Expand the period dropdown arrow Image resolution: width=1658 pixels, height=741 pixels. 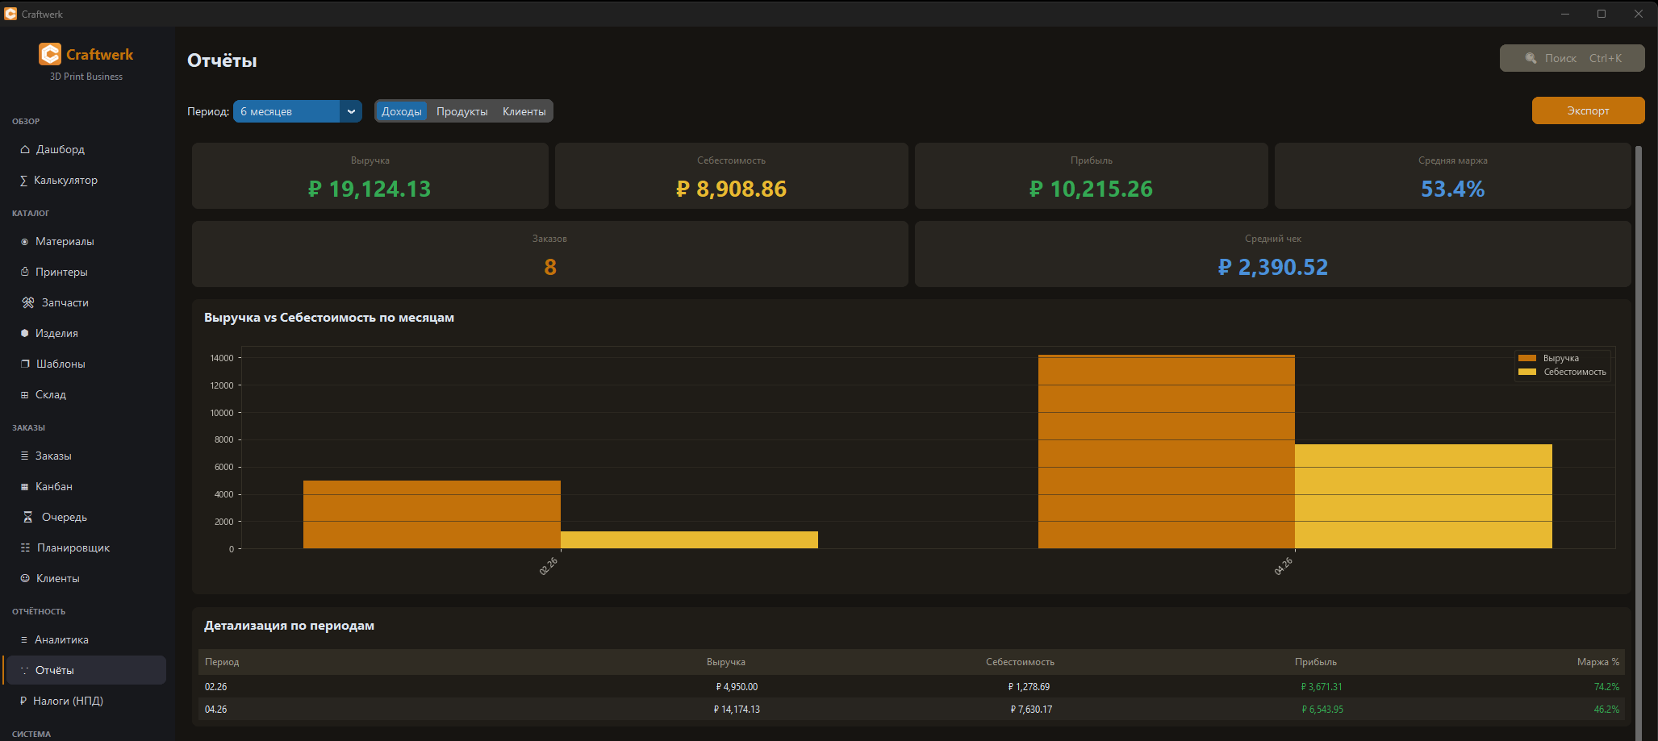351,111
